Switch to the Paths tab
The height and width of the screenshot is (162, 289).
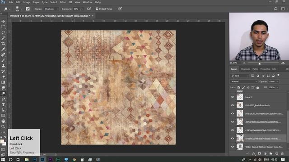coord(255,69)
